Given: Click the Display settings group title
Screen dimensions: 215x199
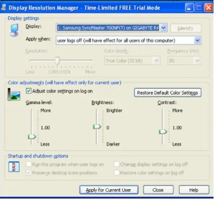Looking at the screenshot, I should [23, 18].
